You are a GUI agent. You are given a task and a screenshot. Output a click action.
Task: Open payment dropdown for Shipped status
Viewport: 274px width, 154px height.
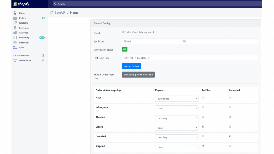[x=177, y=147]
